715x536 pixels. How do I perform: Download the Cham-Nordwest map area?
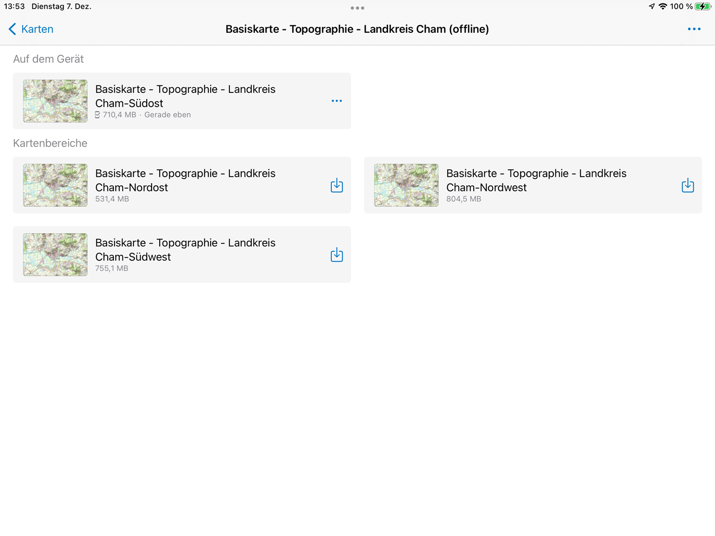pos(687,185)
